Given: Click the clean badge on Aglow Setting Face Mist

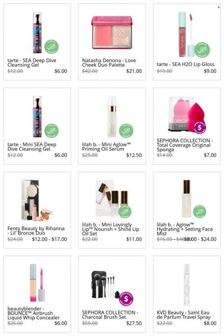Looking at the screenshot, I should coord(199,211).
